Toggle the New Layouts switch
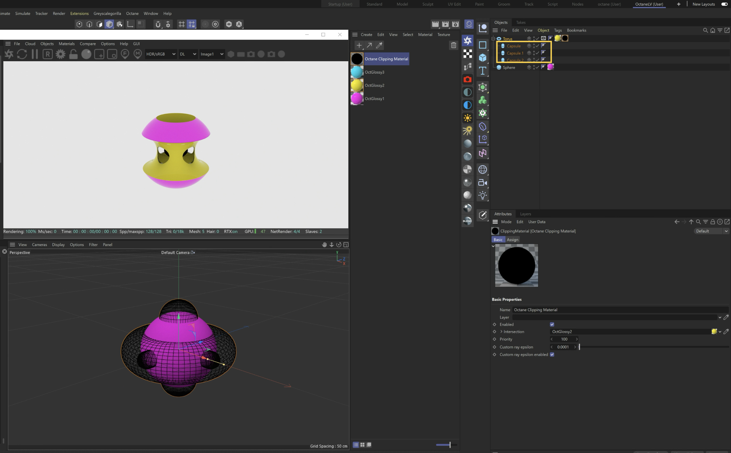The image size is (731, 453). (x=724, y=4)
